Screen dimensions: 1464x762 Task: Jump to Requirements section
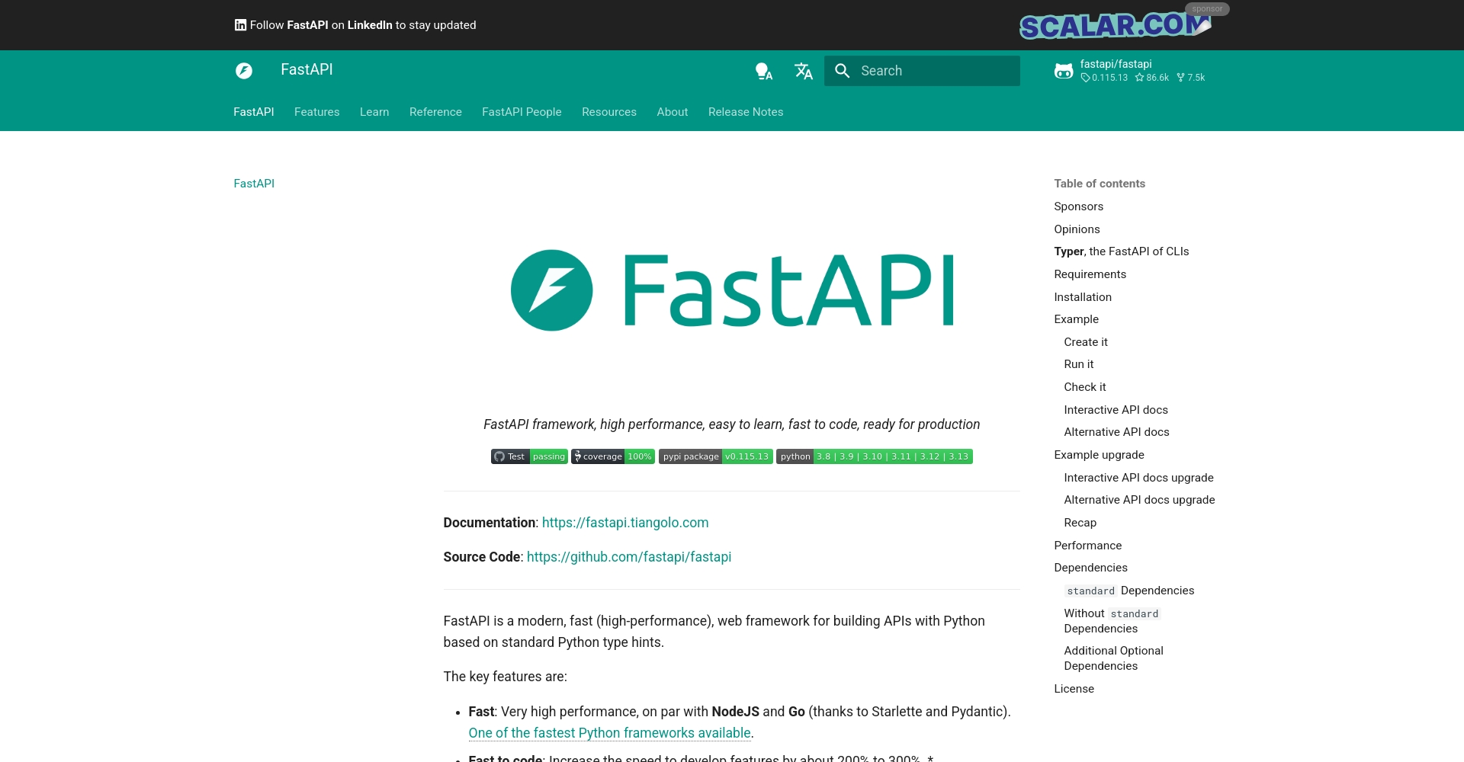1090,274
